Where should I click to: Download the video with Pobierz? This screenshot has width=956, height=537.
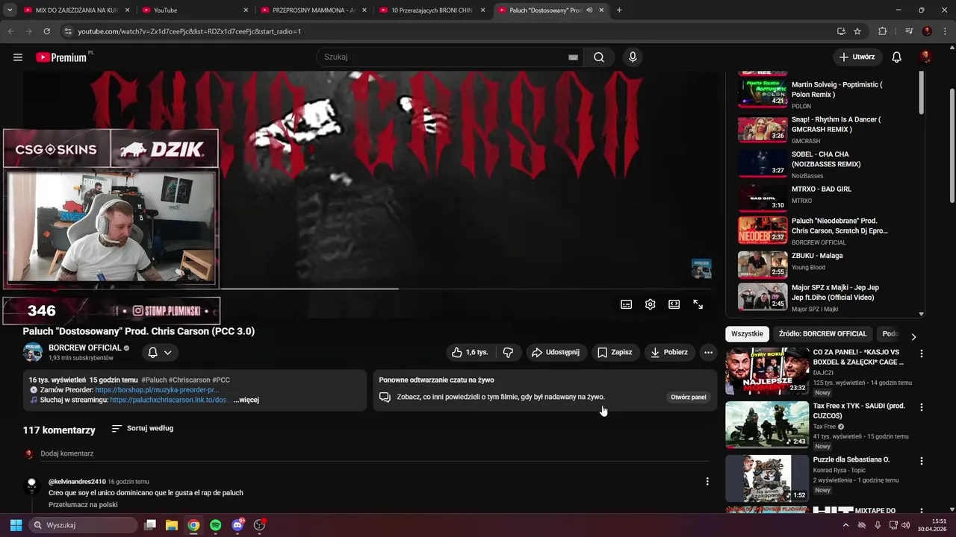pyautogui.click(x=670, y=352)
